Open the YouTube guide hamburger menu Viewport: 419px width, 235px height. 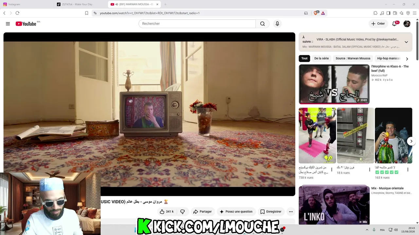pos(8,24)
